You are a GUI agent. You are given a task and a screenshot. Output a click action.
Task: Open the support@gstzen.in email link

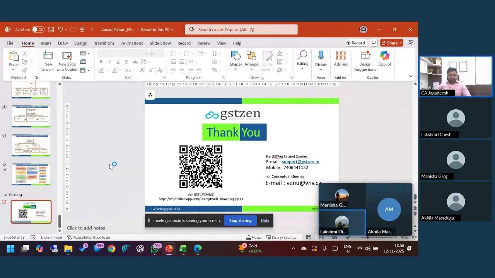click(x=300, y=162)
